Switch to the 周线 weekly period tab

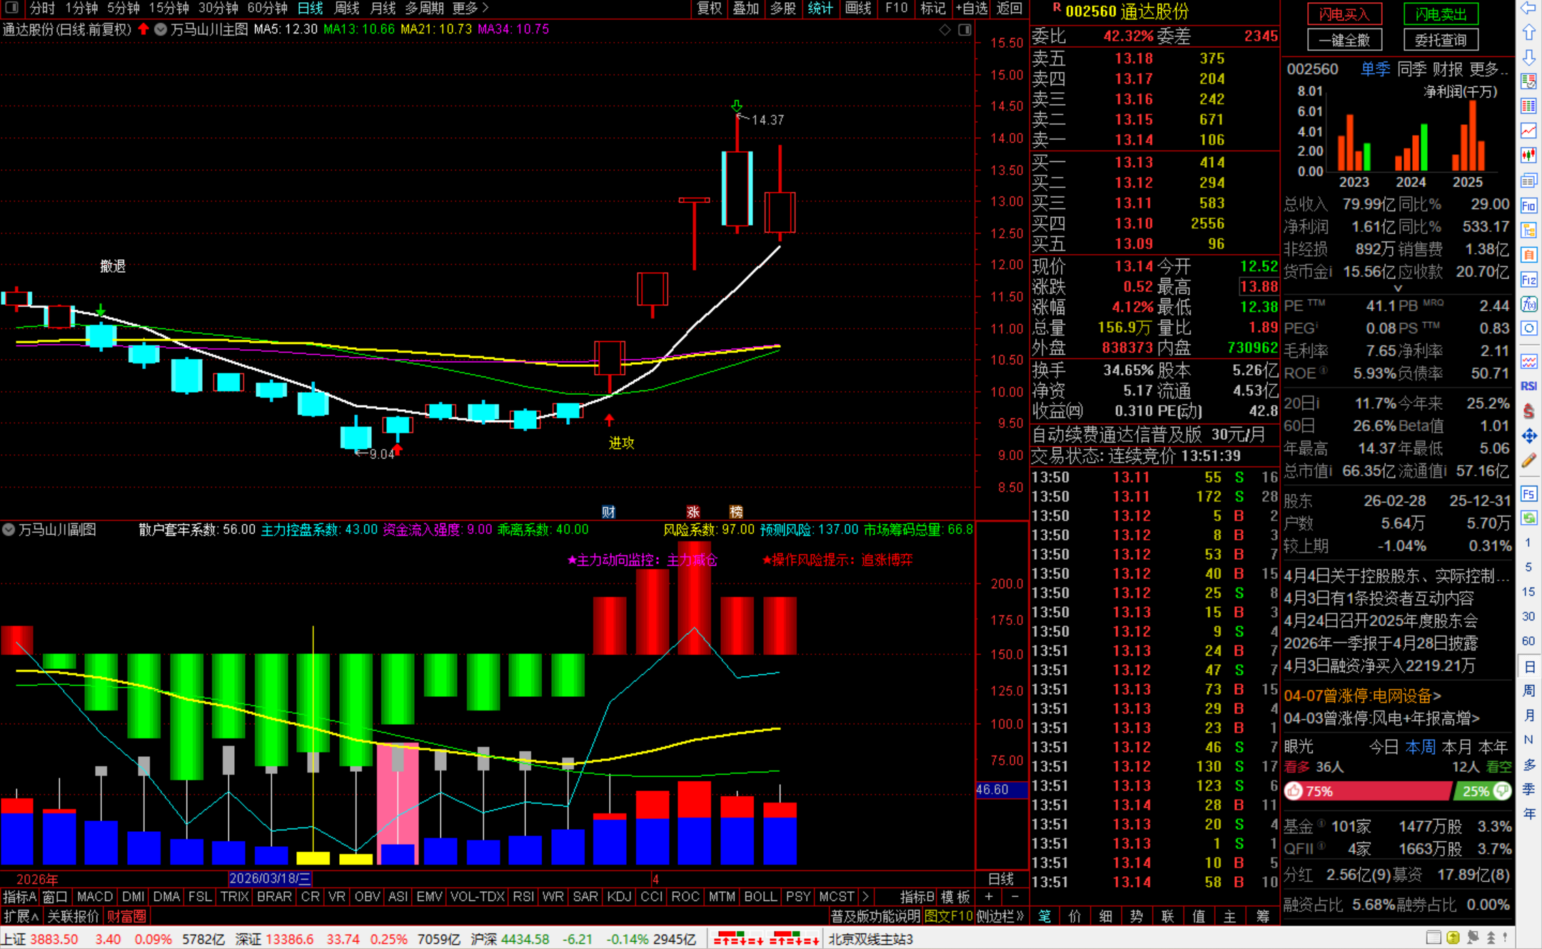pyautogui.click(x=347, y=8)
